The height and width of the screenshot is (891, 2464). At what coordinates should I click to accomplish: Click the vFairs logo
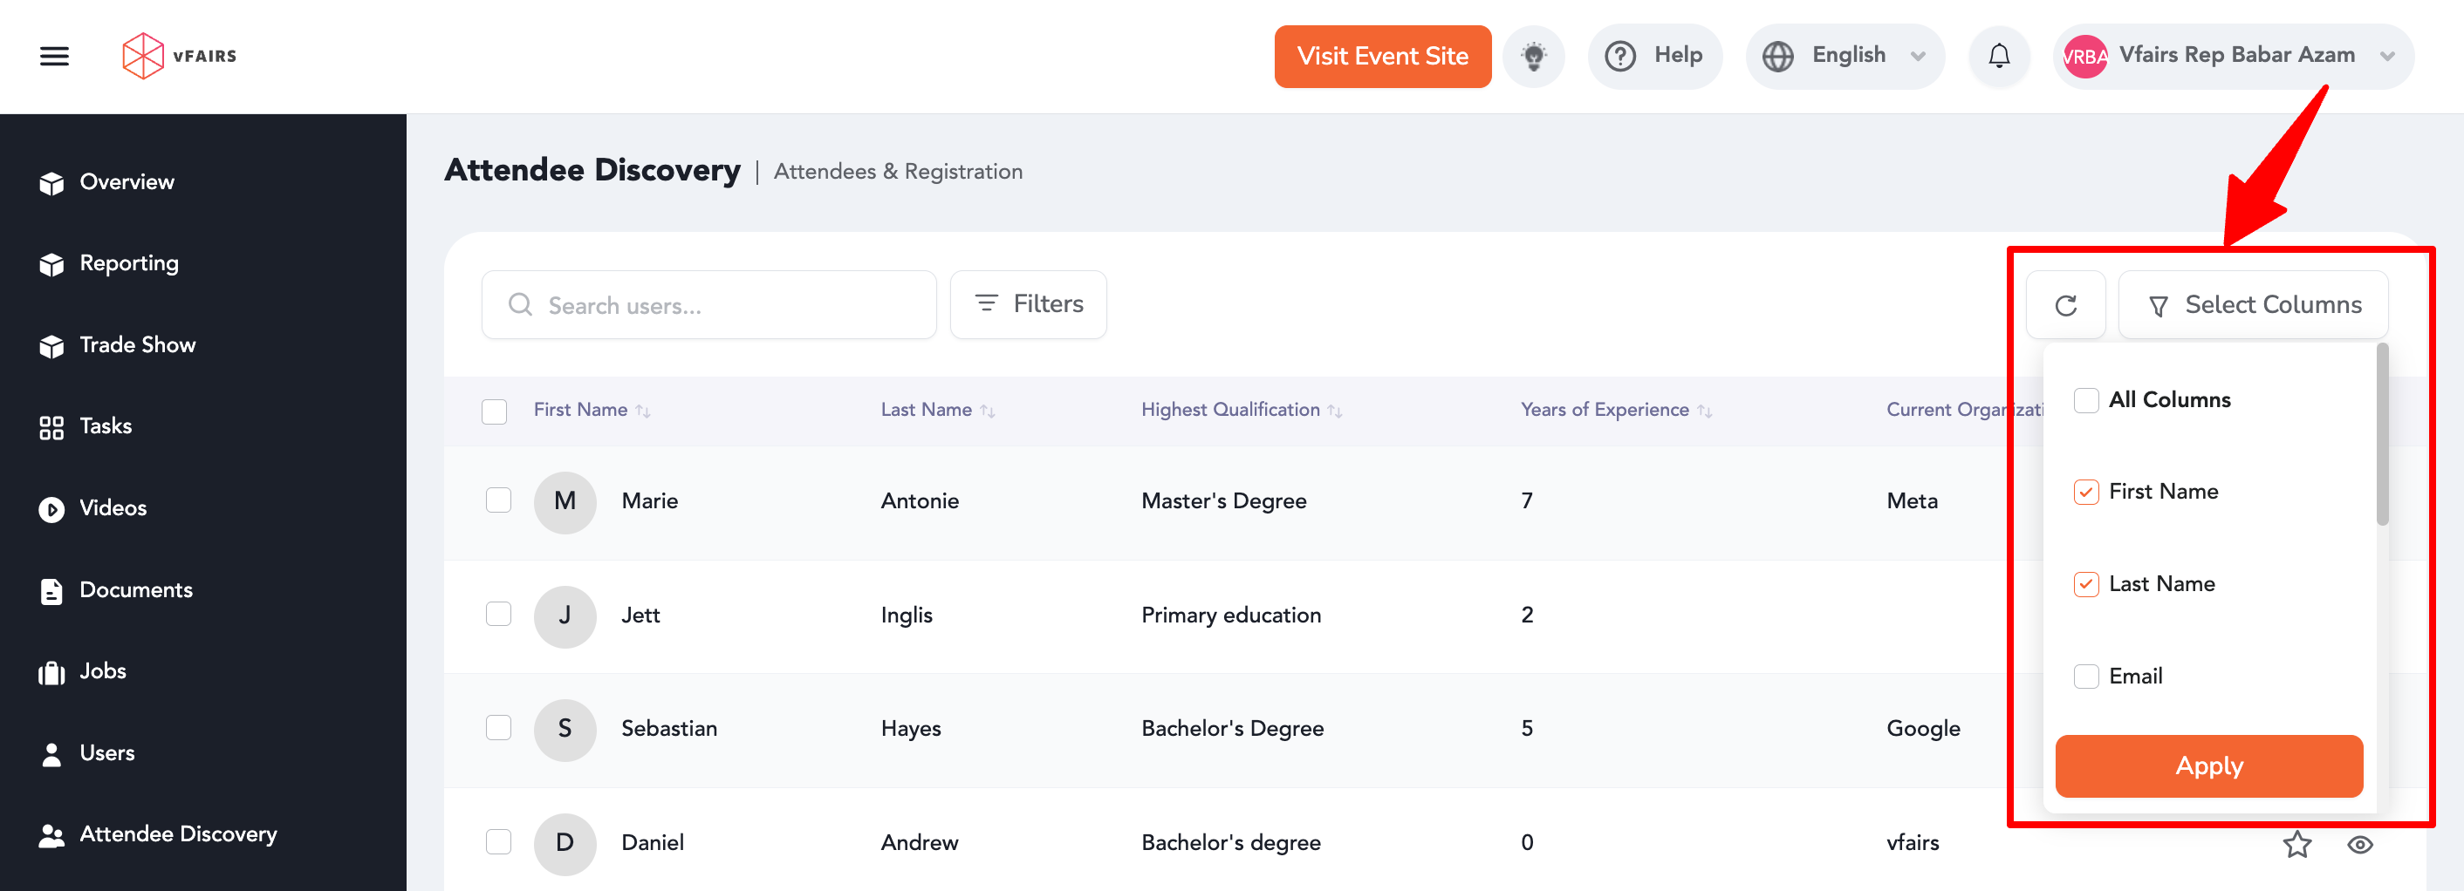click(179, 57)
